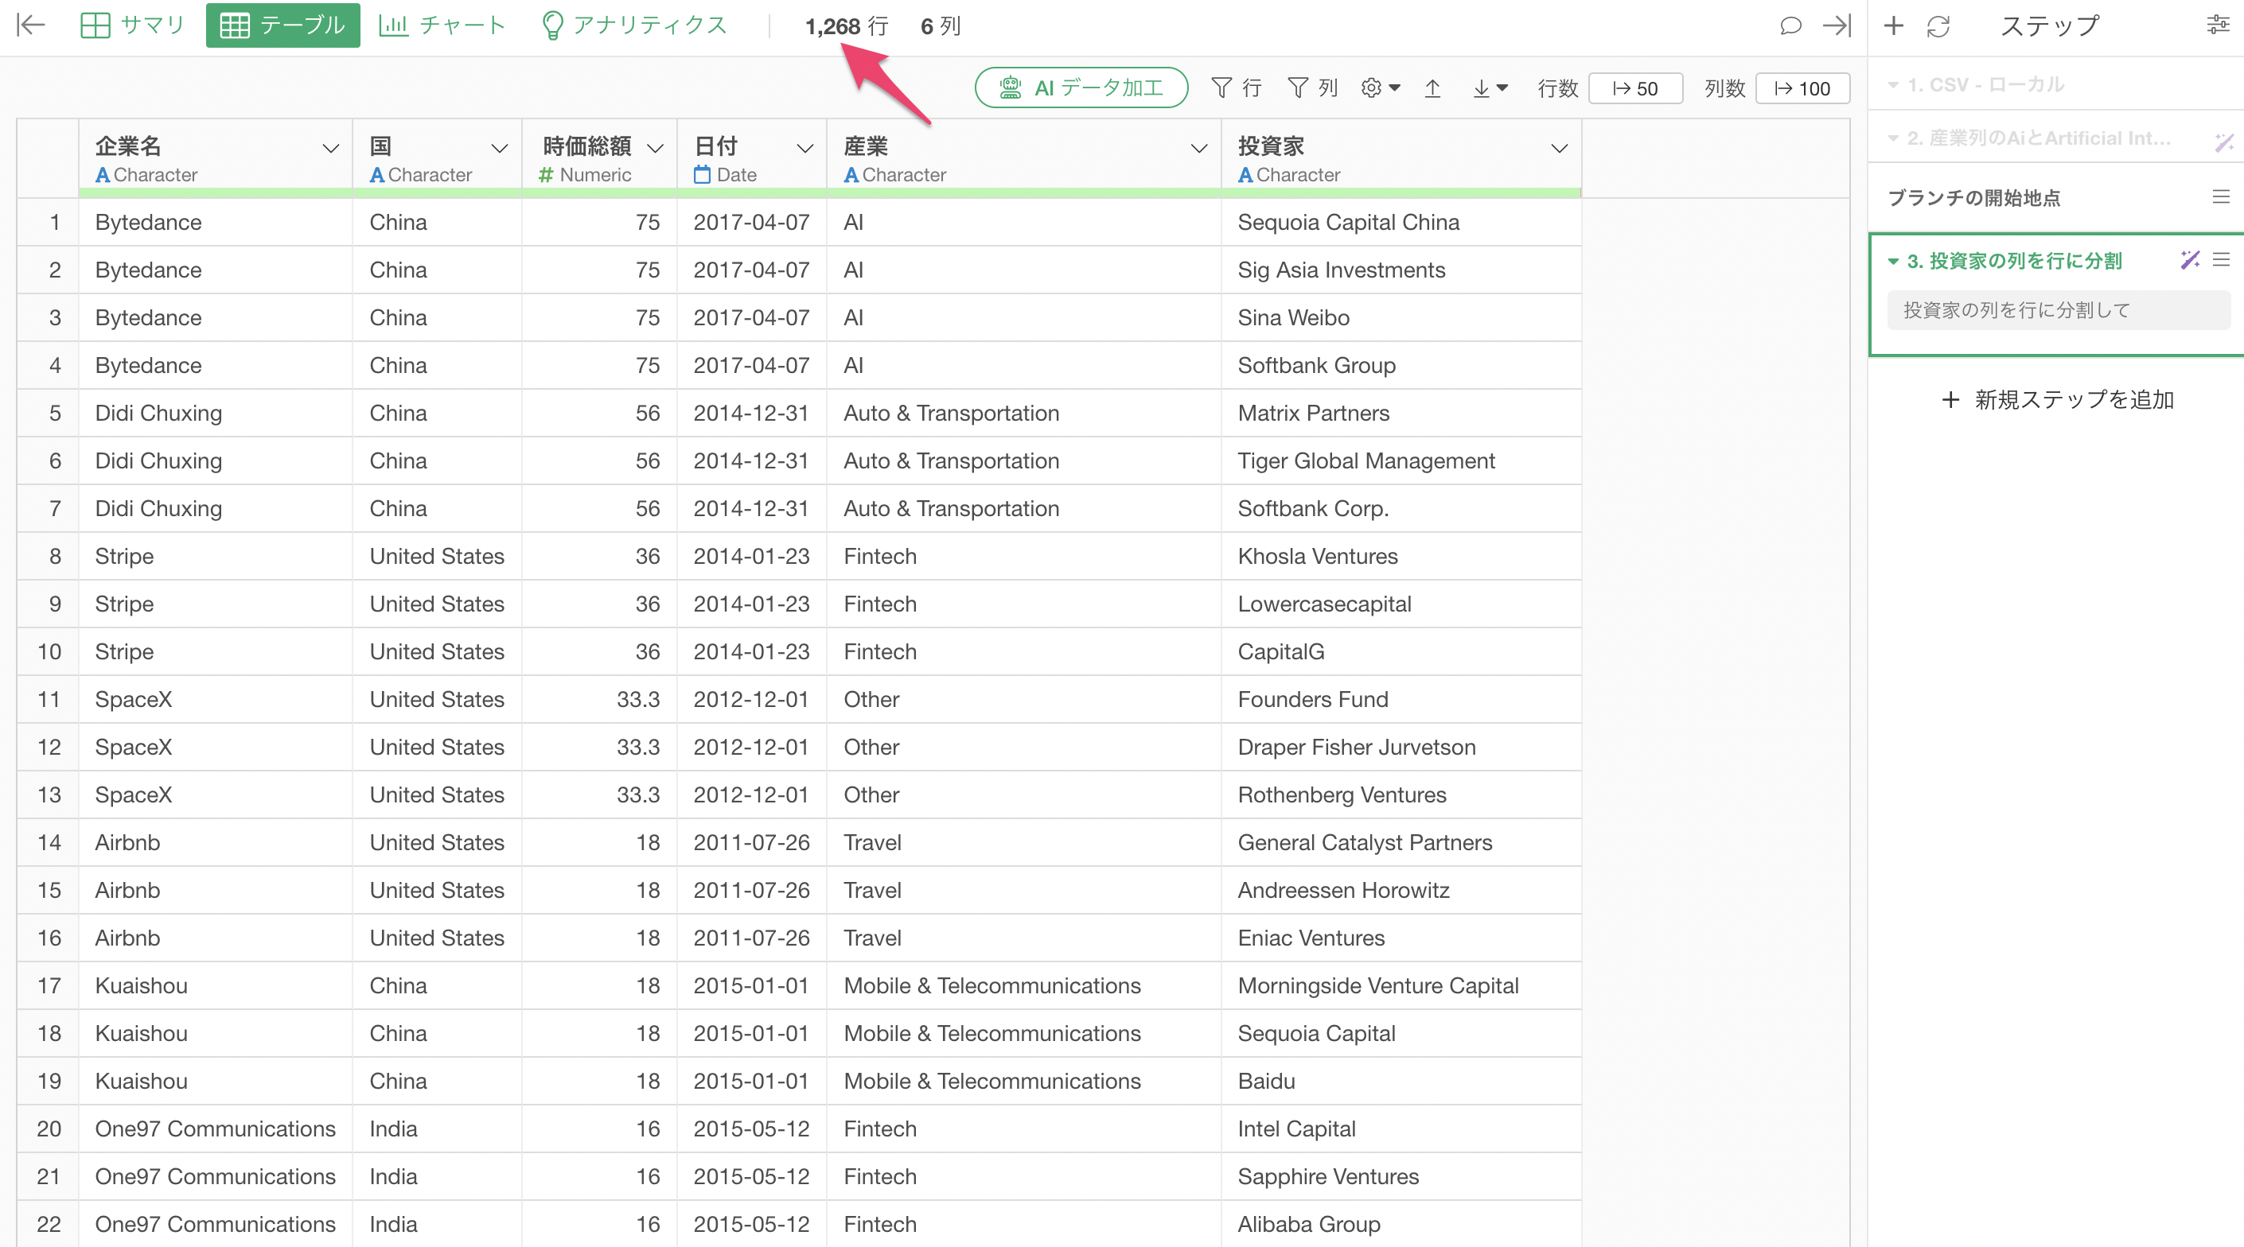Click the row filter funnel icon
This screenshot has height=1247, width=2244.
pyautogui.click(x=1221, y=88)
